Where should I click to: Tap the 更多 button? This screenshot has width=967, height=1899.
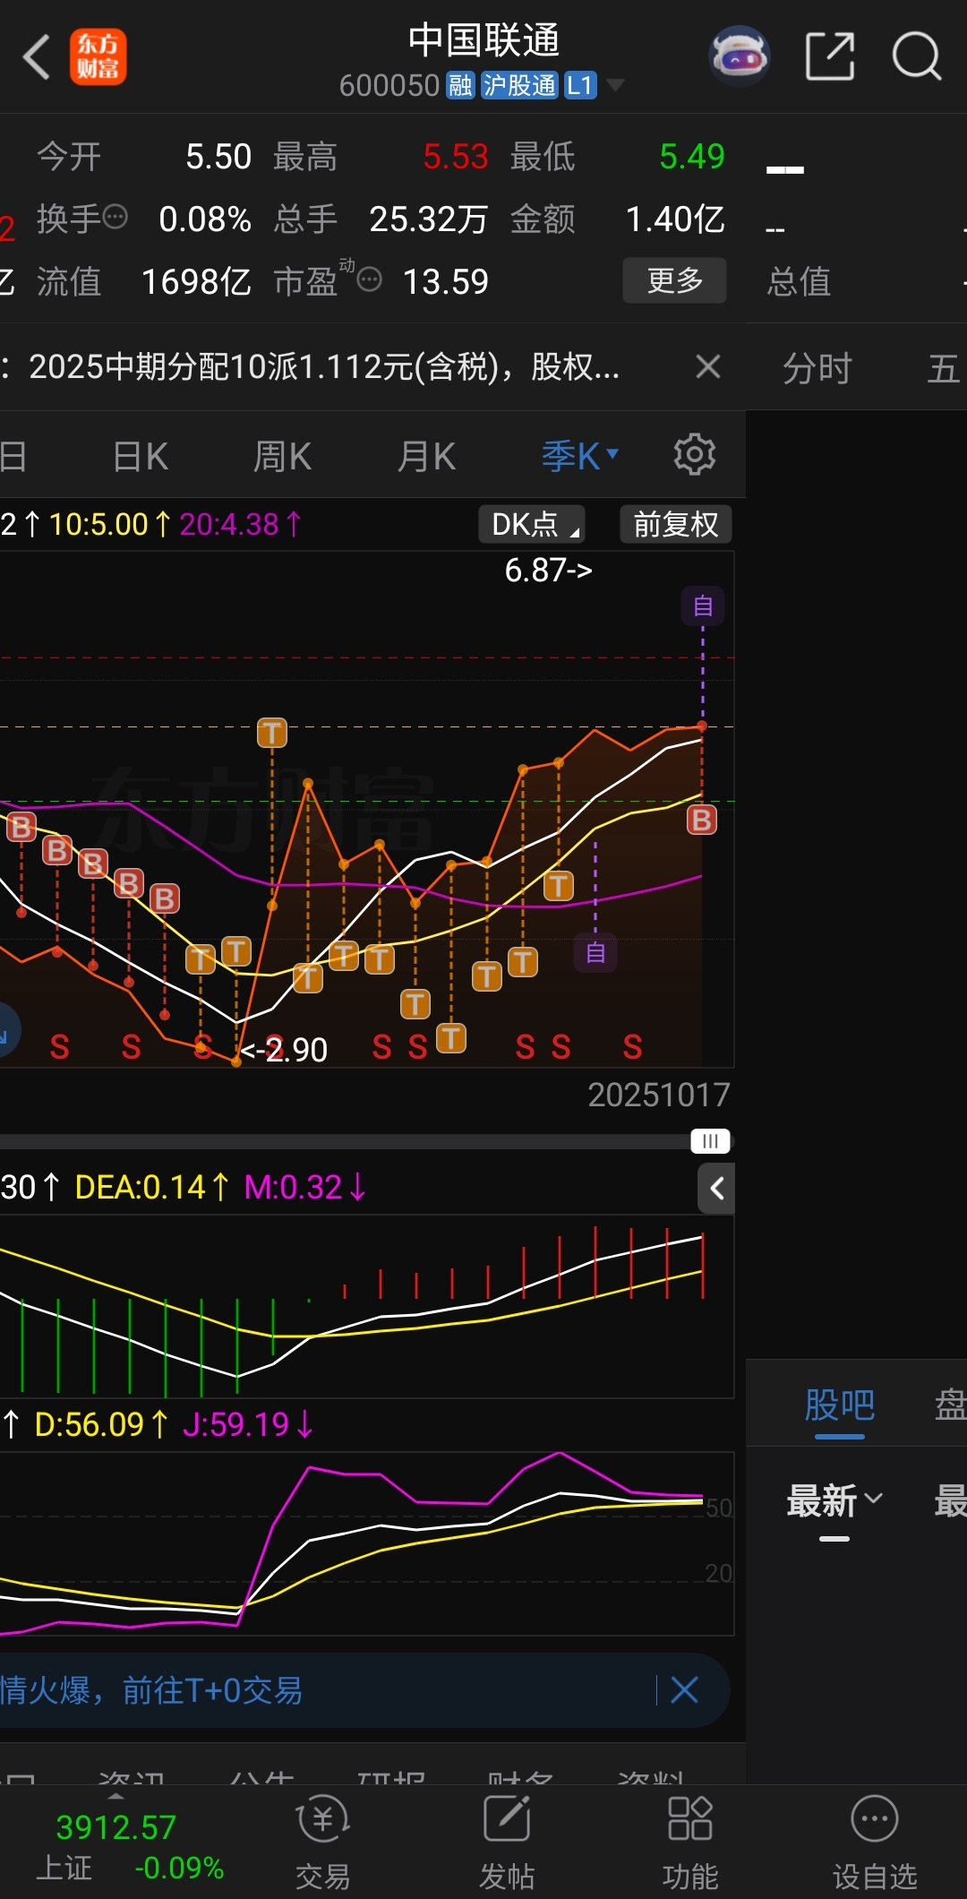pyautogui.click(x=674, y=280)
